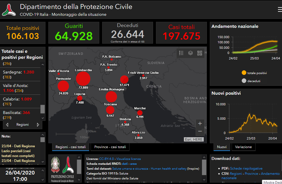Go to previous list with left Regioni arrow
The height and width of the screenshot is (184, 282).
(x=7, y=125)
